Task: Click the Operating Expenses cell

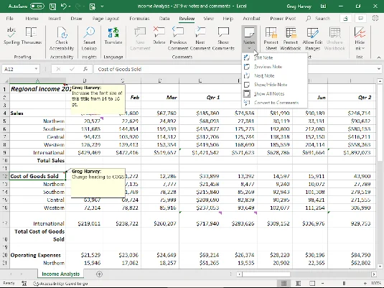Action: pos(38,255)
